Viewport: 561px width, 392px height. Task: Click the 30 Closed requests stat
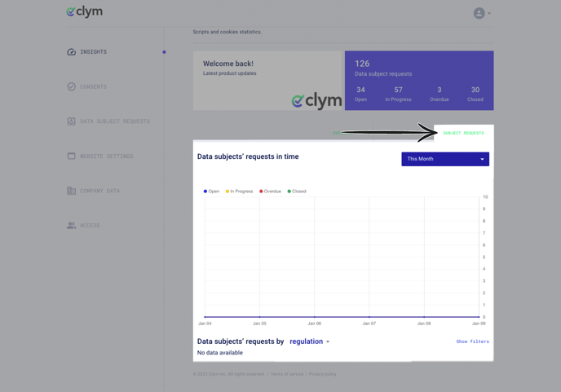click(475, 94)
